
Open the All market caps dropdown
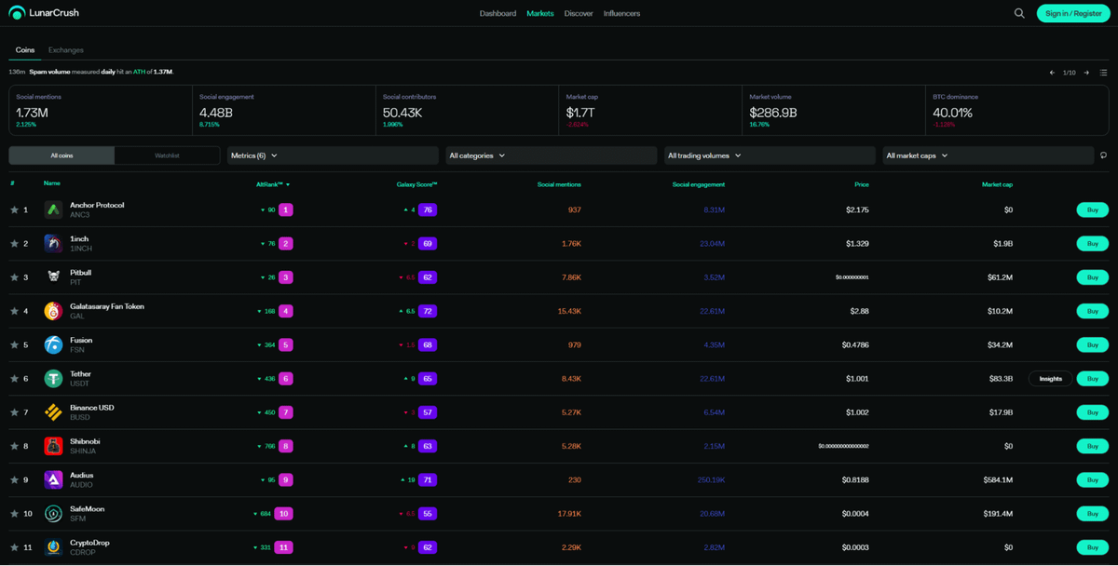pos(987,155)
